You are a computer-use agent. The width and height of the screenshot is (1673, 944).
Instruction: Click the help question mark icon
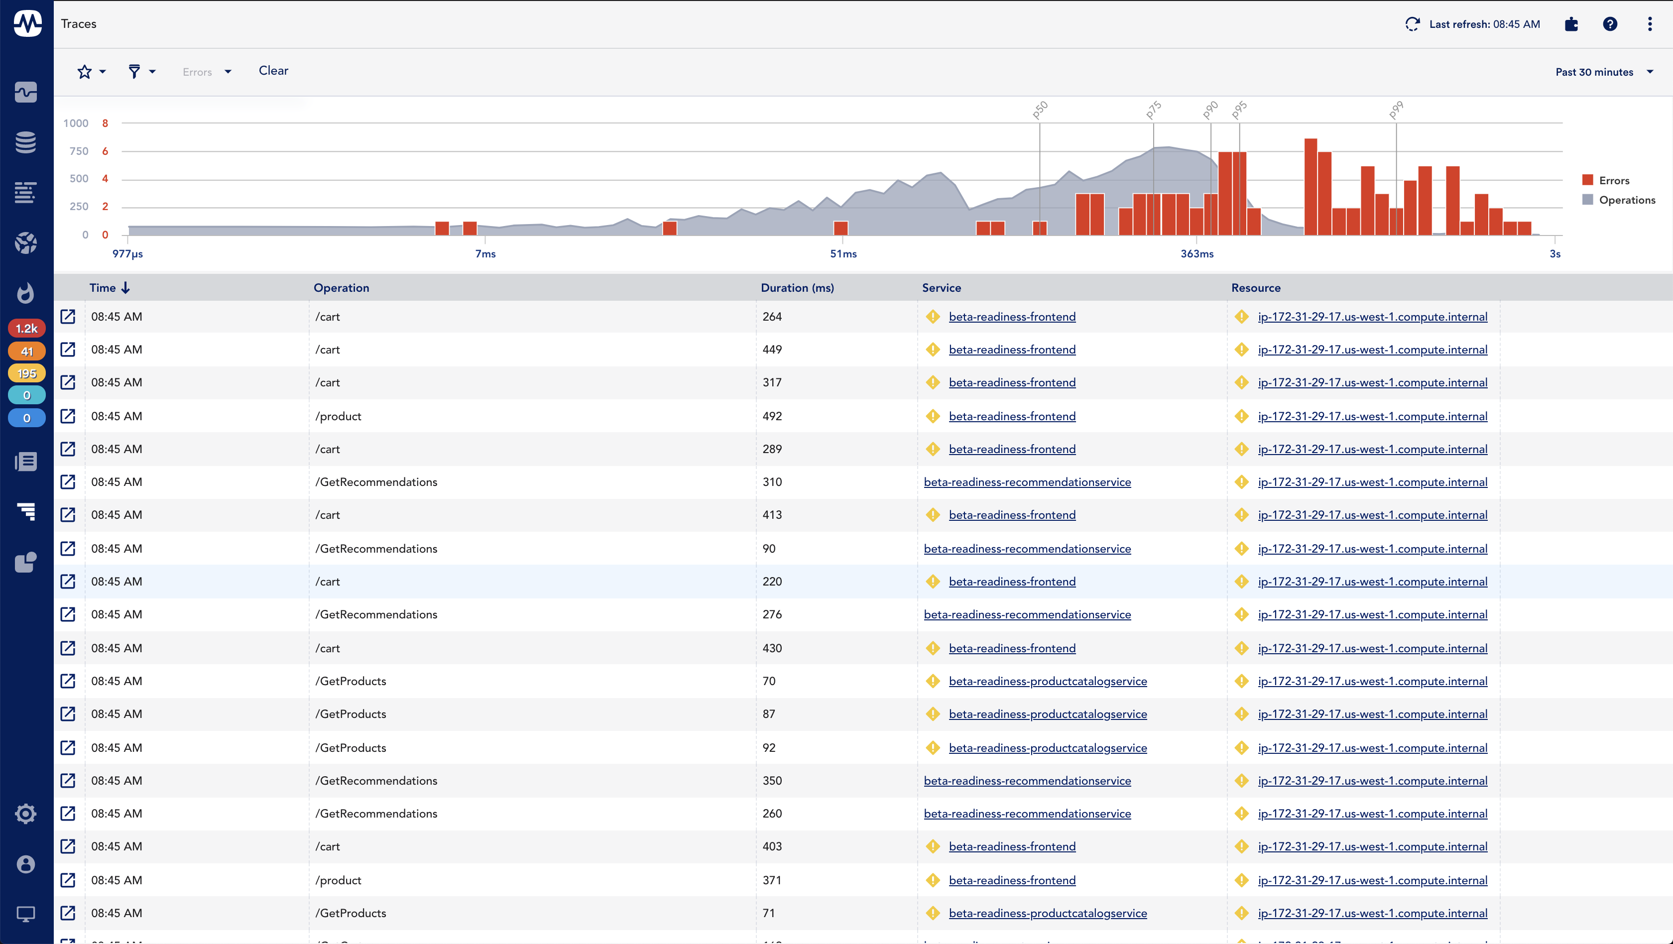point(1610,23)
